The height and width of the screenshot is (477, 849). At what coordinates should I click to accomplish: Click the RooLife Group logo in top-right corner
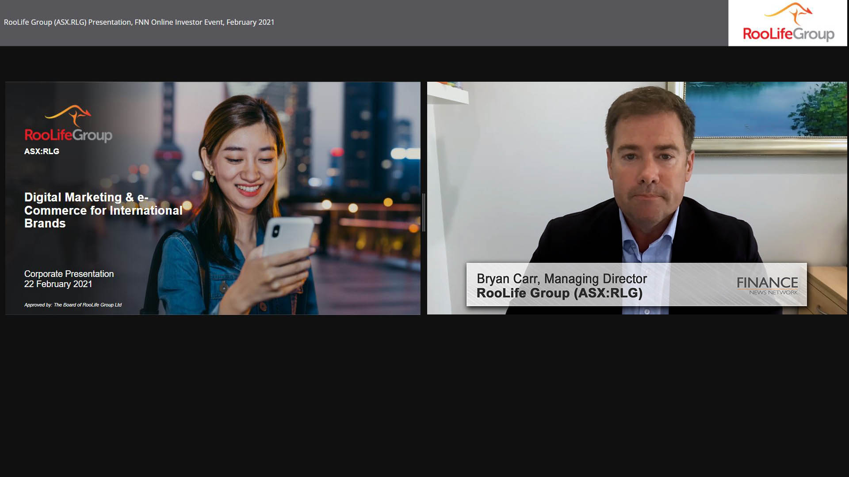788,23
